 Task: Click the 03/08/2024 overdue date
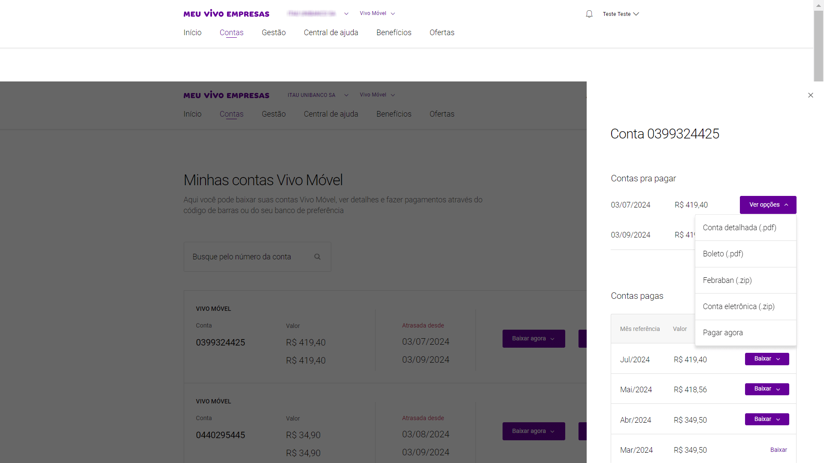coord(426,434)
